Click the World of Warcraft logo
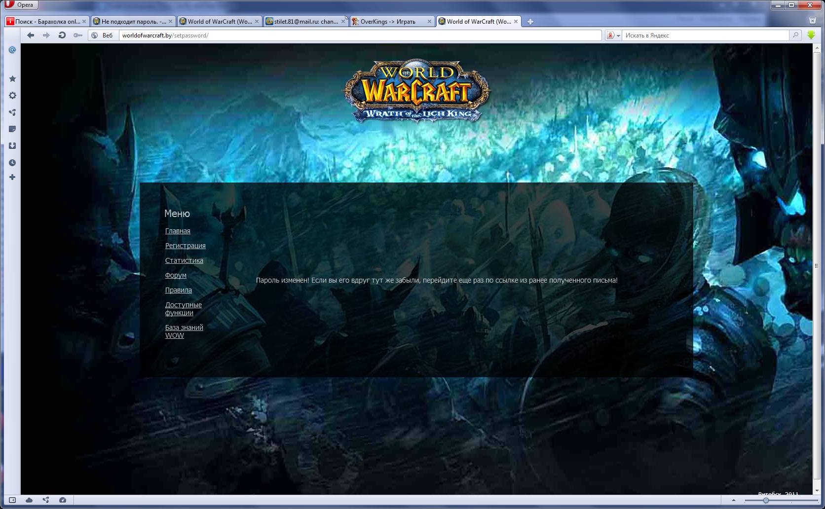Screen dimensions: 825x509 [x=417, y=91]
